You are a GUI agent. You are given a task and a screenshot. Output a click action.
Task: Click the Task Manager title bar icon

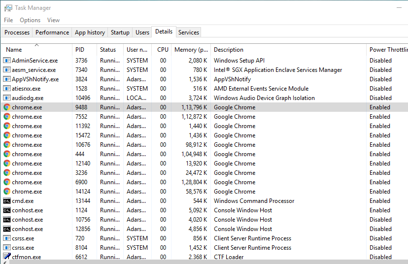(8, 8)
